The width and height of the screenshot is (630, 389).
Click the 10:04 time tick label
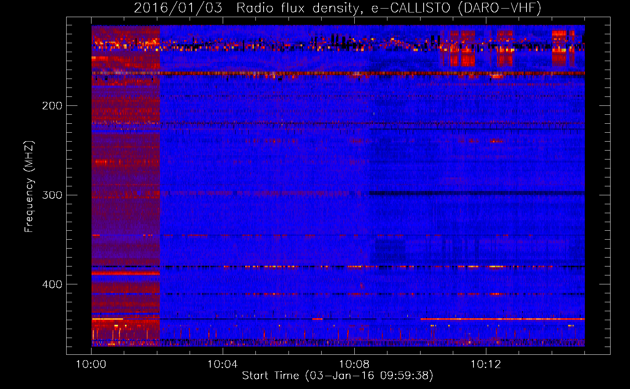[x=222, y=364]
